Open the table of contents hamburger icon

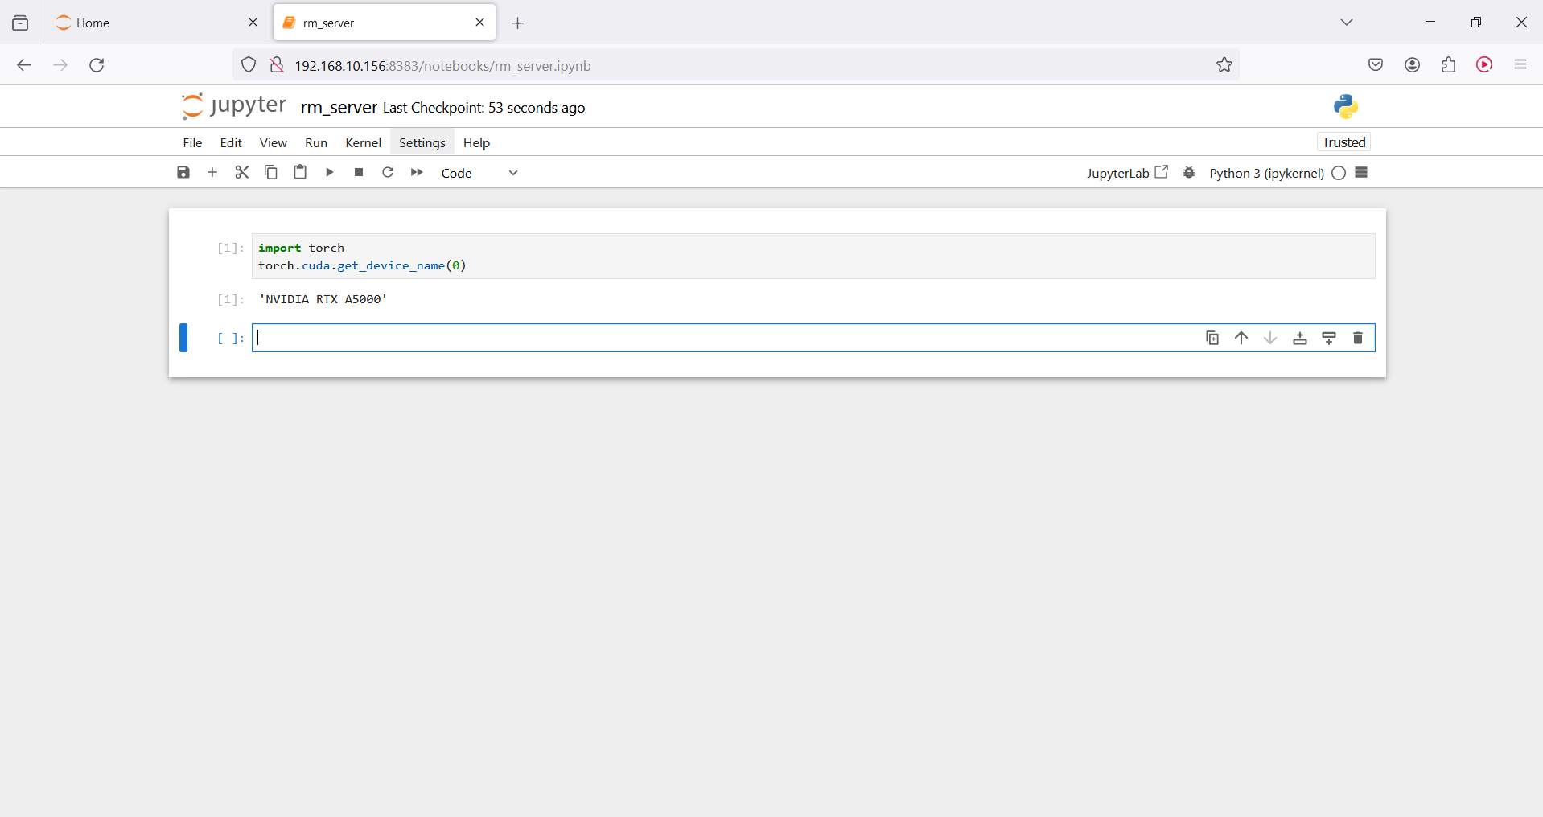pos(1361,172)
